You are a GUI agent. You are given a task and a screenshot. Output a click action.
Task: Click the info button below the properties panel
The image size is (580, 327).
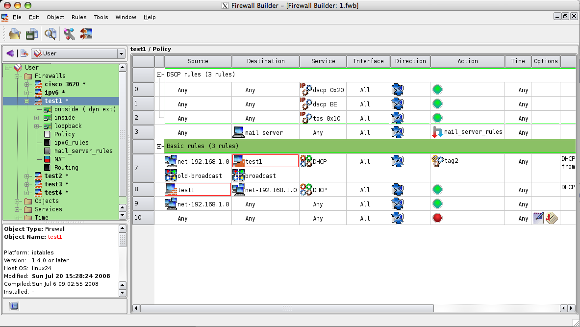coord(14,306)
